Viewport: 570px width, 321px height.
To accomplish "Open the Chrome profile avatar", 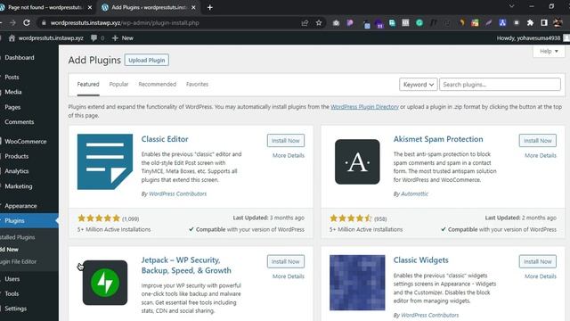I will [558, 23].
